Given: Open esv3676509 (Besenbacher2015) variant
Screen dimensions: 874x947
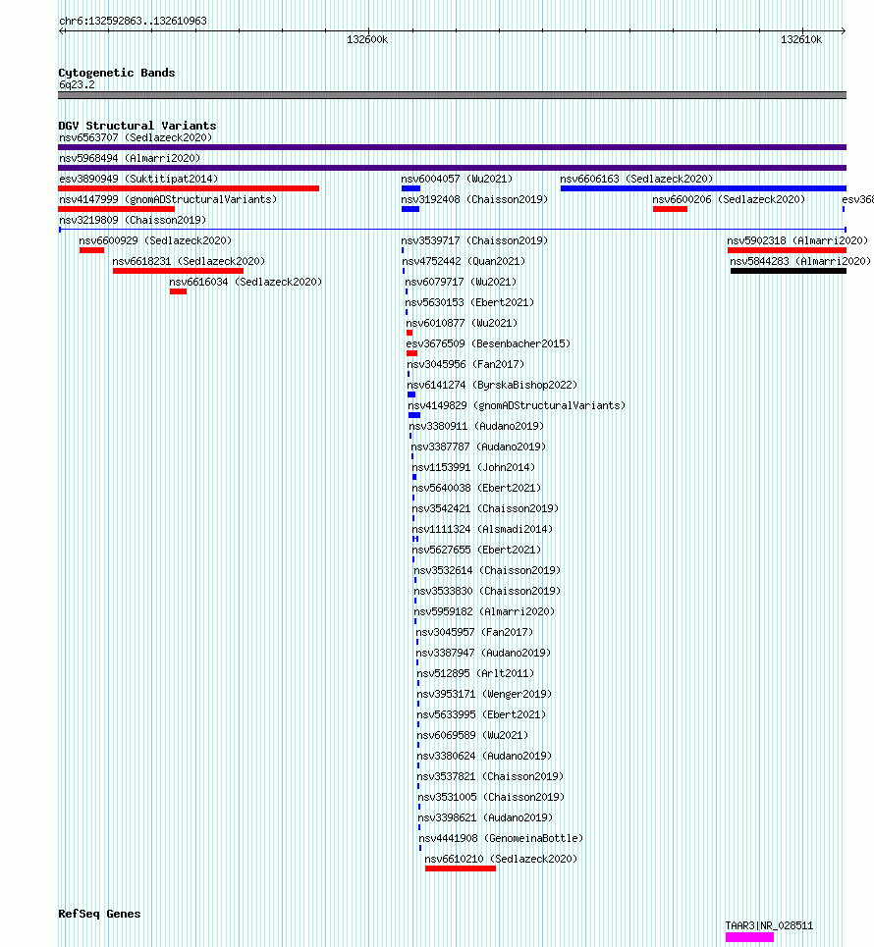Looking at the screenshot, I should (488, 343).
